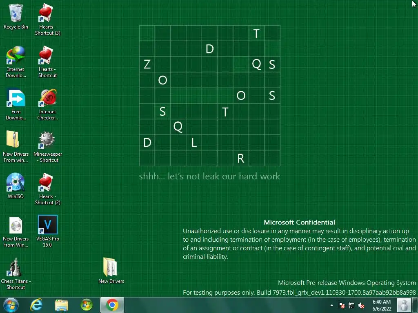Select the Internet Download Manager icon
The image size is (418, 313).
[16, 62]
